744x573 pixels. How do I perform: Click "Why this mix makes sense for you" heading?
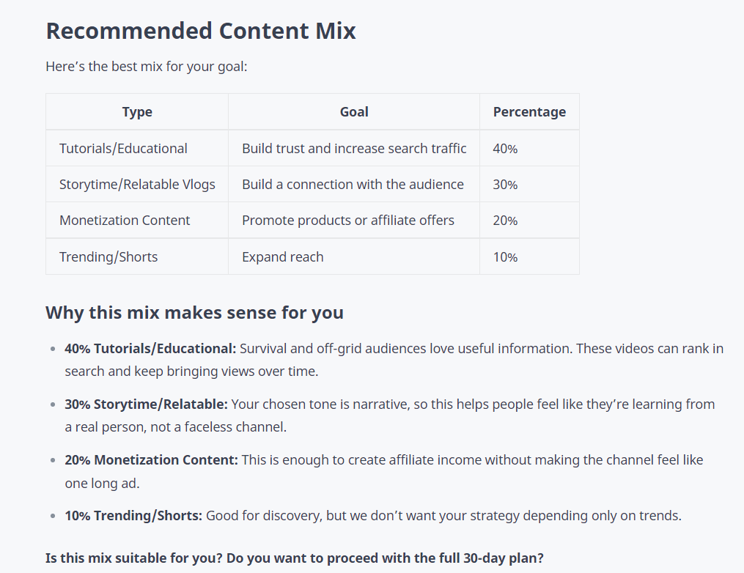(194, 313)
